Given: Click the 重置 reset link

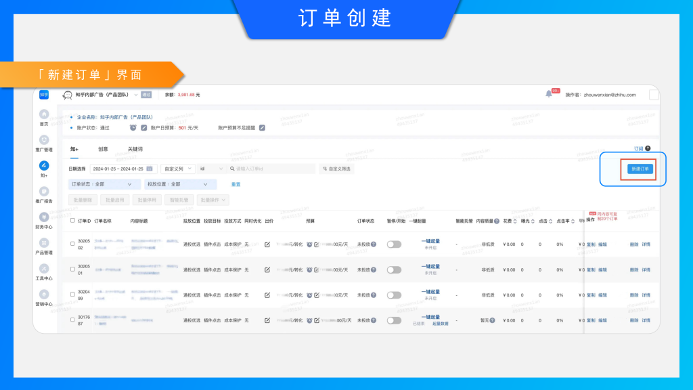Looking at the screenshot, I should coord(236,184).
